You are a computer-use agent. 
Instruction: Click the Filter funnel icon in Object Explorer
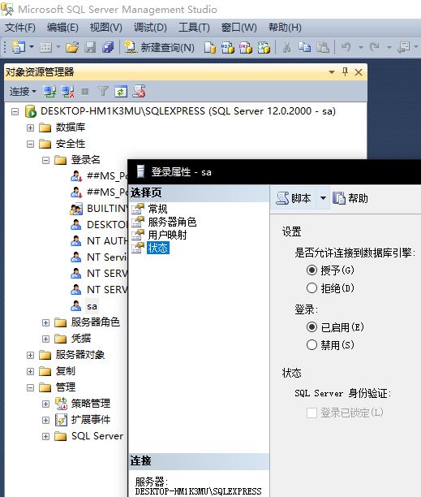tap(102, 92)
